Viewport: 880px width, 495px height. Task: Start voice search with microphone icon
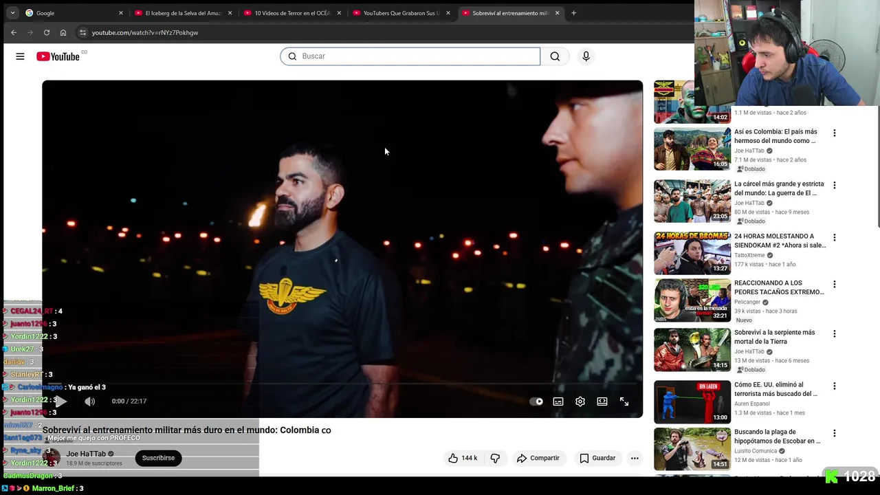click(586, 56)
